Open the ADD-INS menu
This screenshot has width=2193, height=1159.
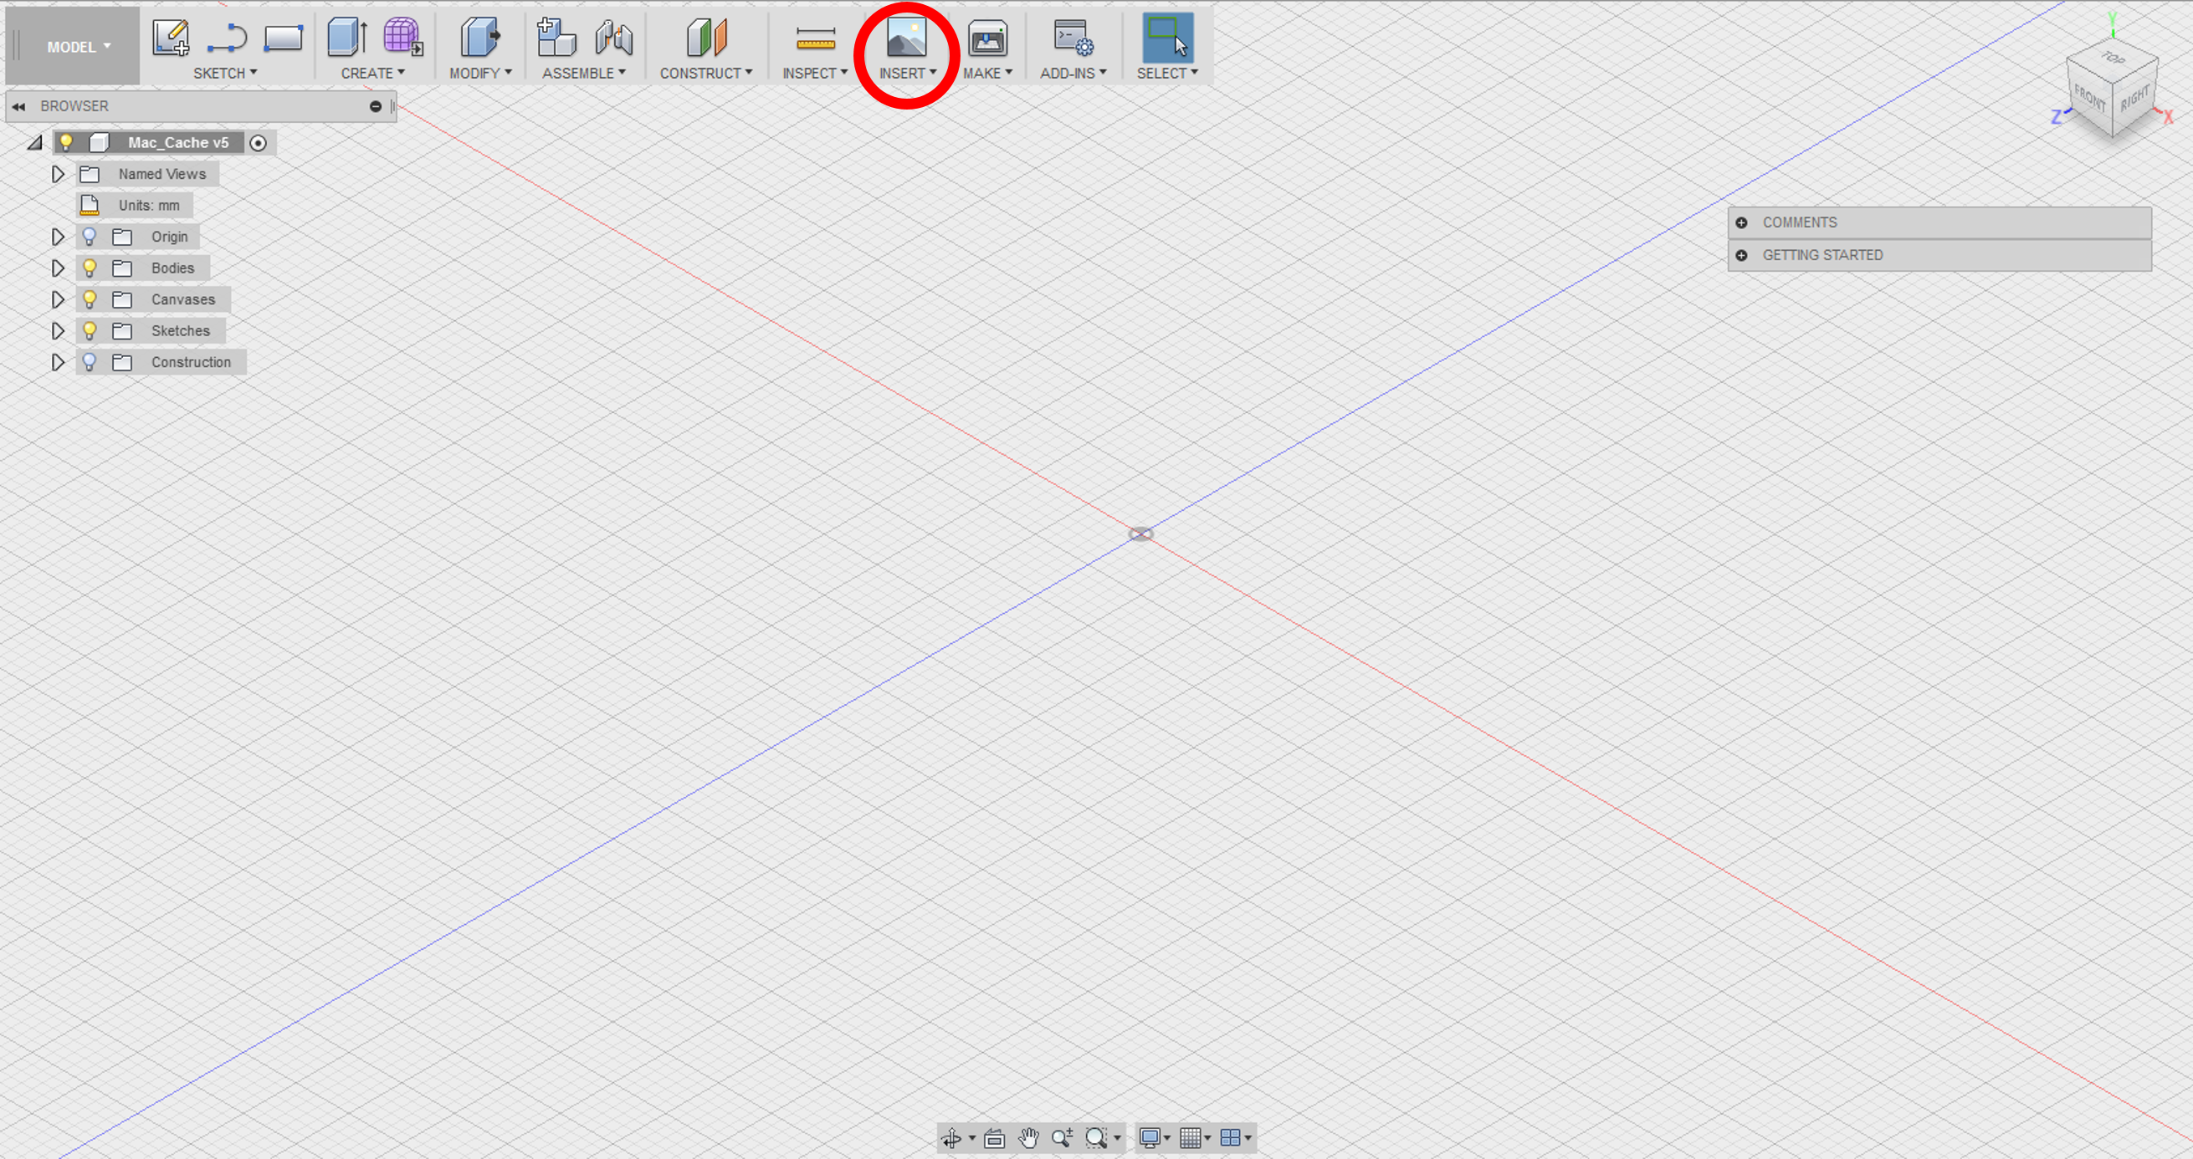(1073, 74)
